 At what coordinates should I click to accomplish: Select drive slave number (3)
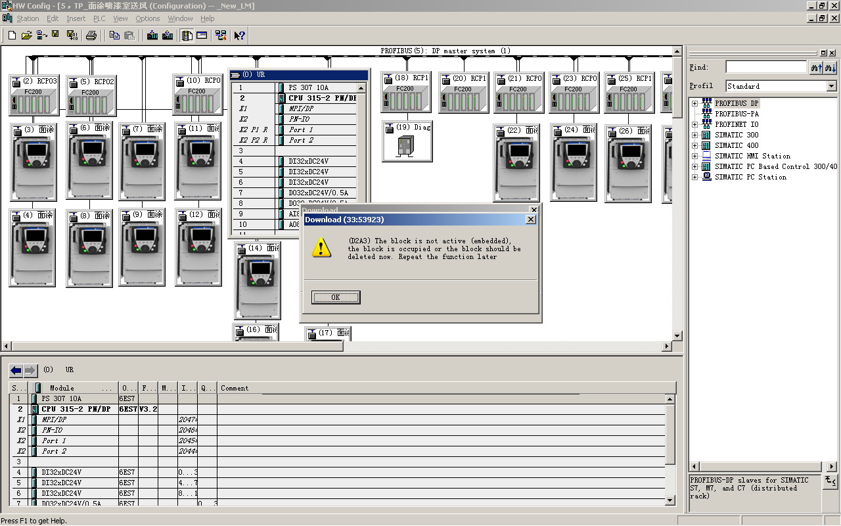(33, 162)
